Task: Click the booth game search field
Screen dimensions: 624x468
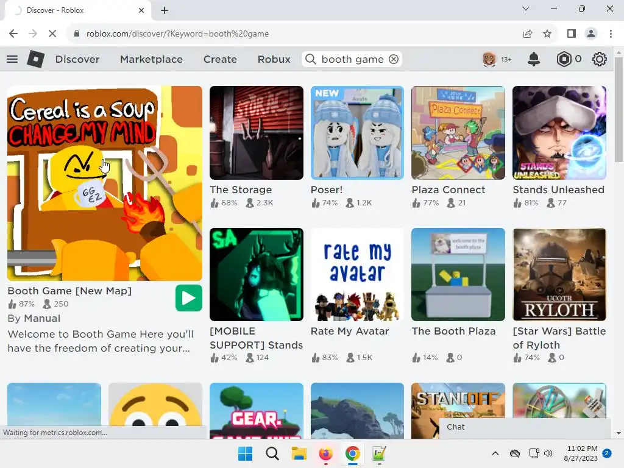Action: click(x=352, y=59)
